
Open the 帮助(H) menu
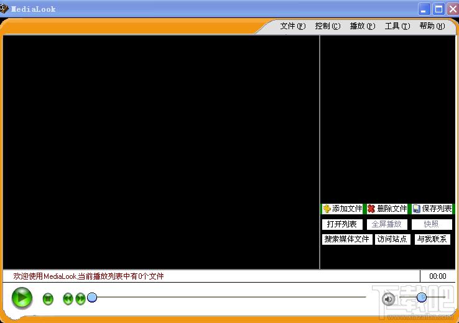[432, 26]
